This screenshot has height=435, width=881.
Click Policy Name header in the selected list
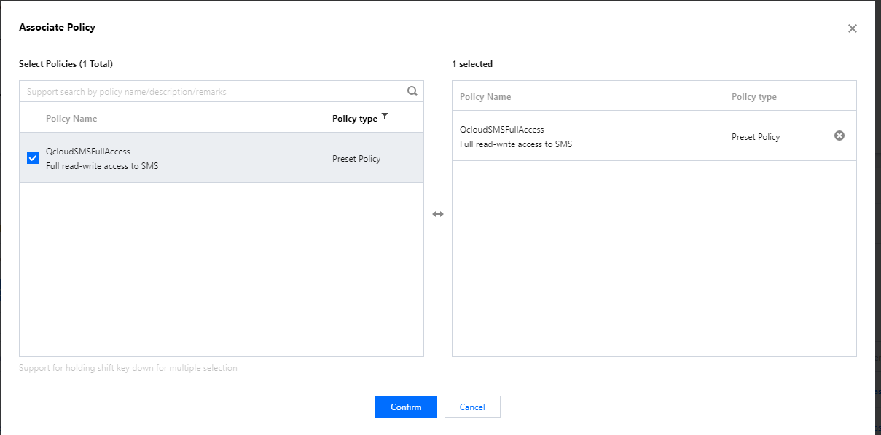coord(485,97)
